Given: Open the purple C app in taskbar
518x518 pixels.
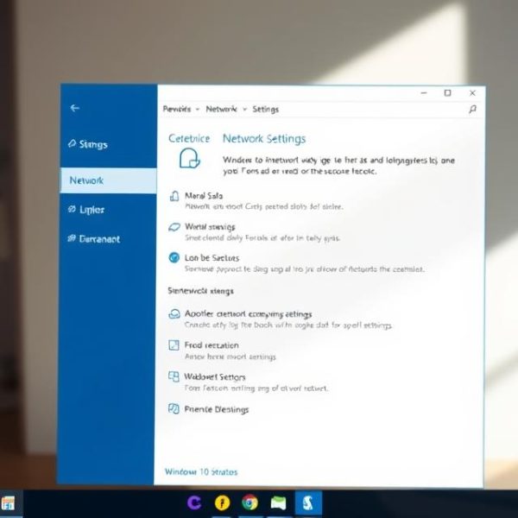Looking at the screenshot, I should click(x=194, y=502).
